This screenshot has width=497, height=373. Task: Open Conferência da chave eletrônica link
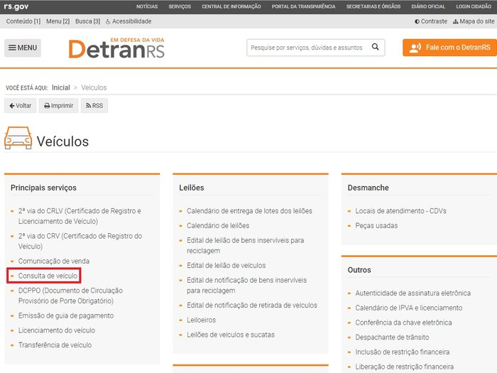[x=403, y=323]
